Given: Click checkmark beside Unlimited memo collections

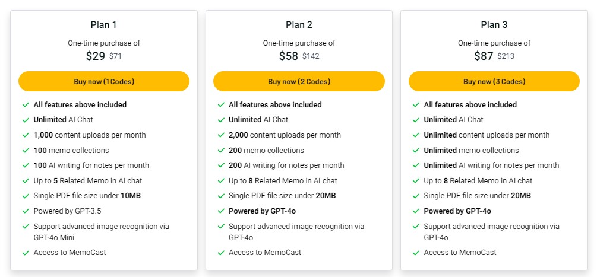Looking at the screenshot, I should [x=416, y=151].
